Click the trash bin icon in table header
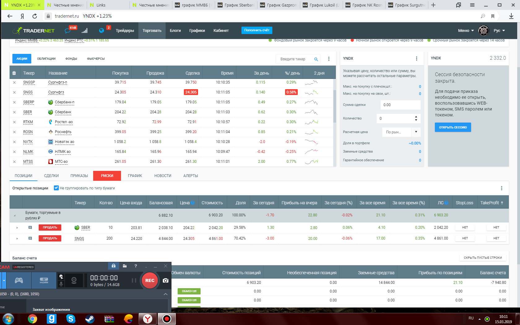The height and width of the screenshot is (325, 520). (14, 73)
